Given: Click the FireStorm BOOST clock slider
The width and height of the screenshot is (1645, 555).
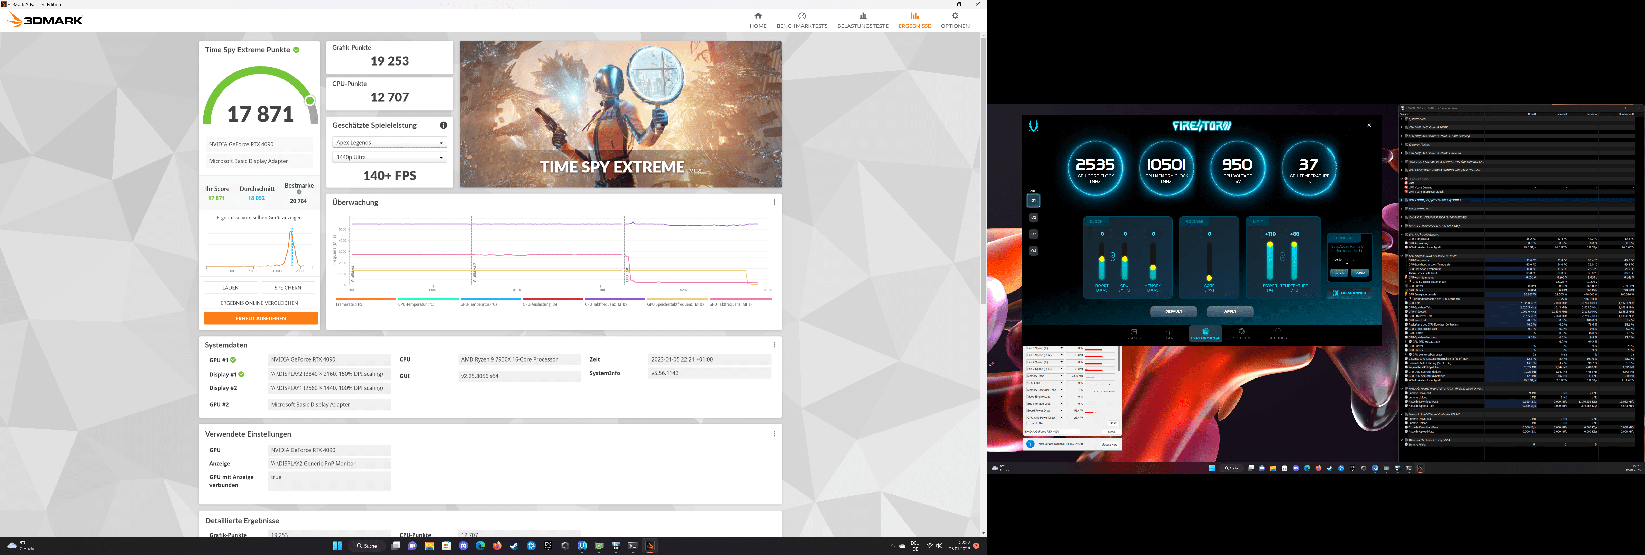Looking at the screenshot, I should (1102, 262).
